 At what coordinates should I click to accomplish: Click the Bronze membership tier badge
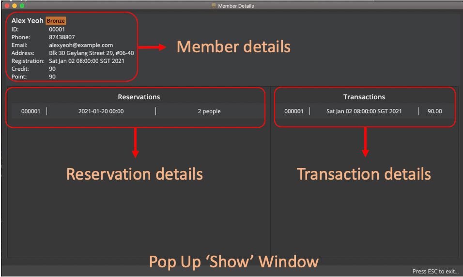[x=56, y=21]
